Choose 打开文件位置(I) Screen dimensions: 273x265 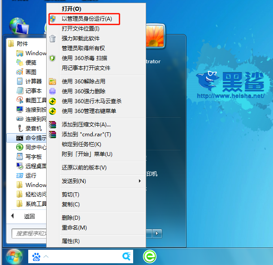(x=96, y=29)
